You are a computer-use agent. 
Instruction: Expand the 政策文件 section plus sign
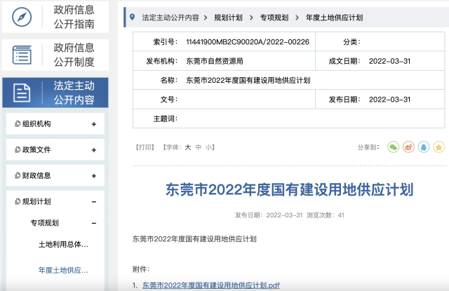(x=94, y=150)
